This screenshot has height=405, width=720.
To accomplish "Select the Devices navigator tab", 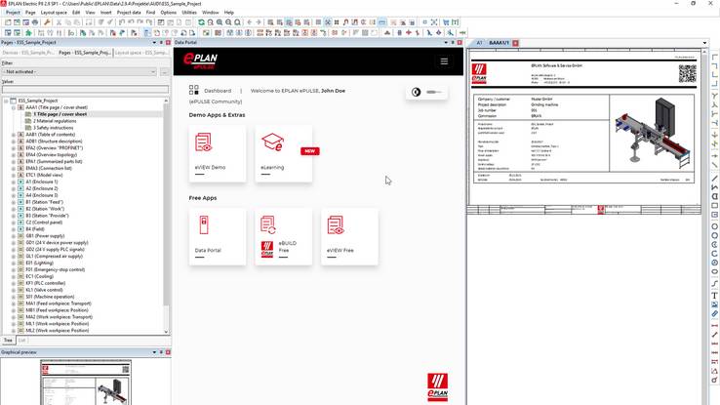I will (28, 53).
